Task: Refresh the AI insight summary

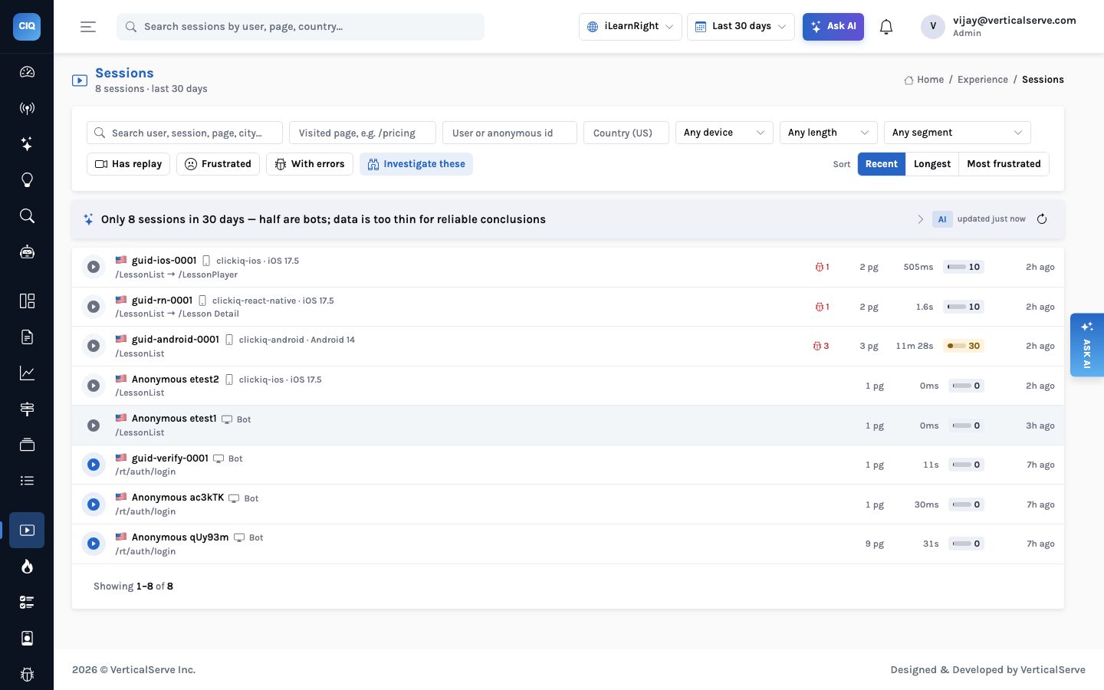Action: click(x=1042, y=219)
